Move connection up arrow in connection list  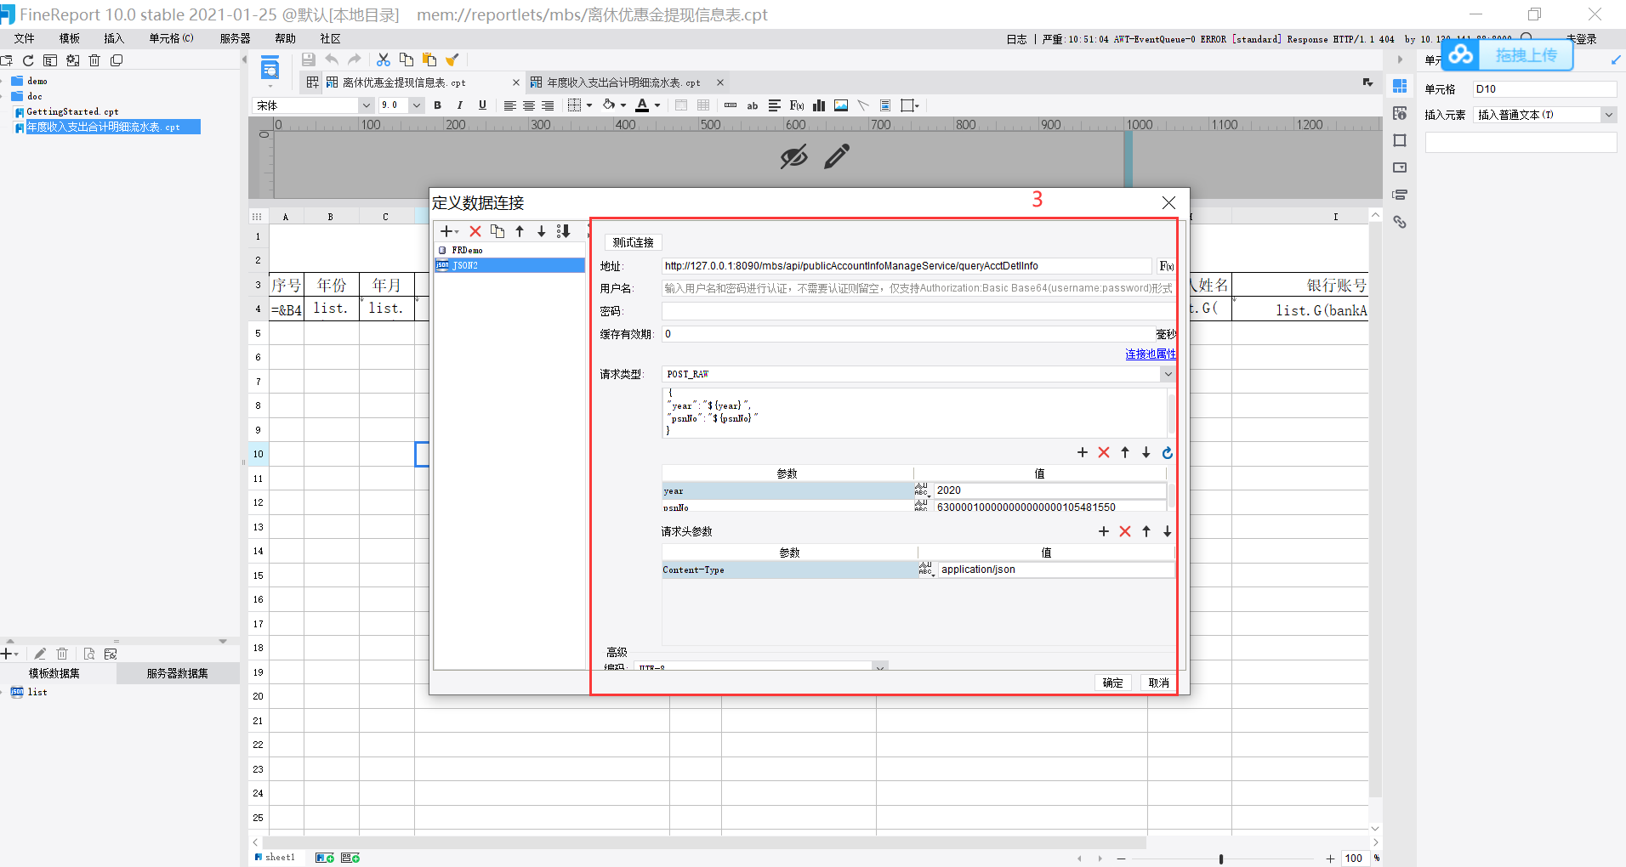click(520, 231)
